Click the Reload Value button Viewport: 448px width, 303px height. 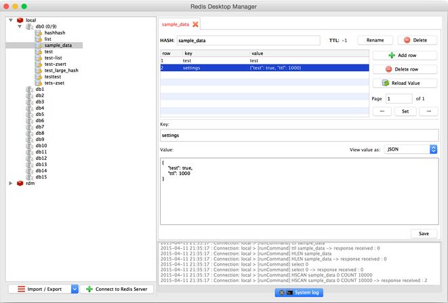[405, 83]
